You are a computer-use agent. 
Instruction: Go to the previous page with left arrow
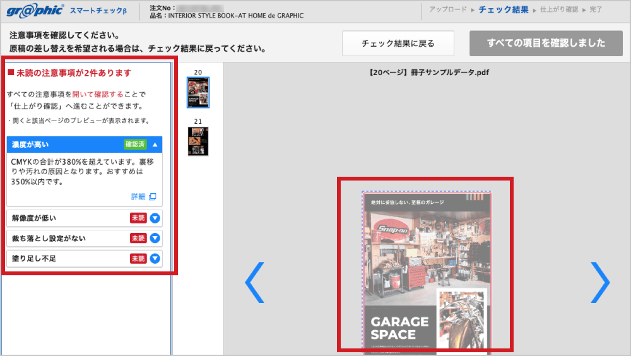[x=255, y=282]
